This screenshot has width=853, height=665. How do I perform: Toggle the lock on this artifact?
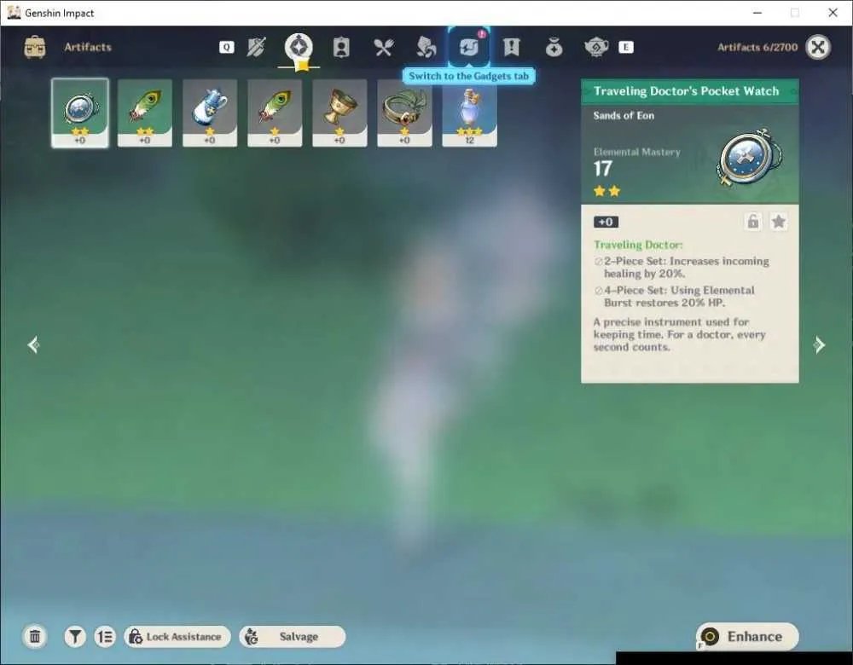[753, 222]
